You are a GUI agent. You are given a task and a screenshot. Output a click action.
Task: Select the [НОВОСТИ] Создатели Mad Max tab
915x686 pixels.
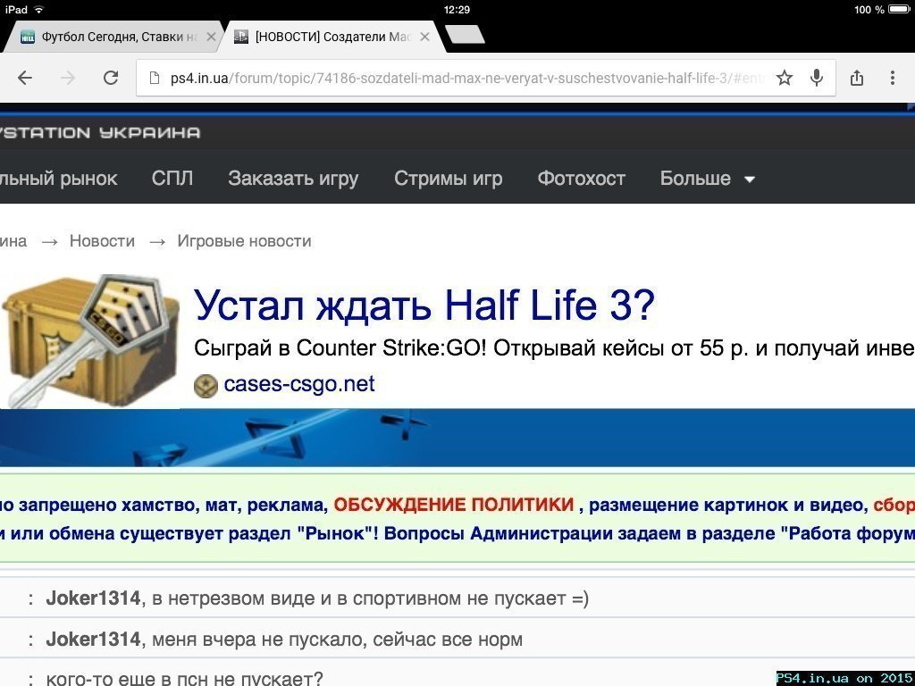click(x=334, y=37)
